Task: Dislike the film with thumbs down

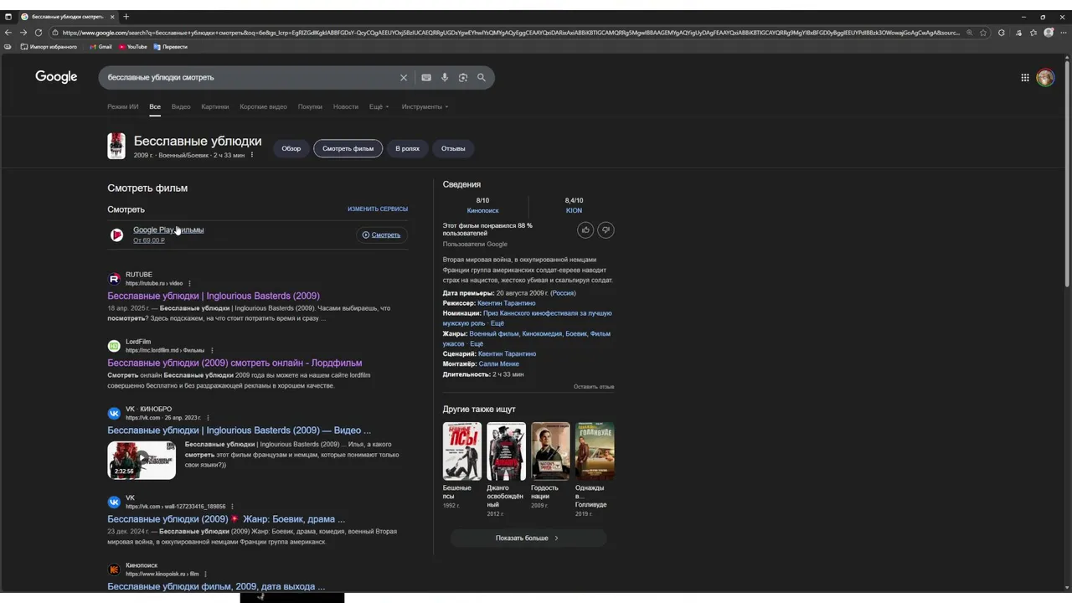Action: coord(606,229)
